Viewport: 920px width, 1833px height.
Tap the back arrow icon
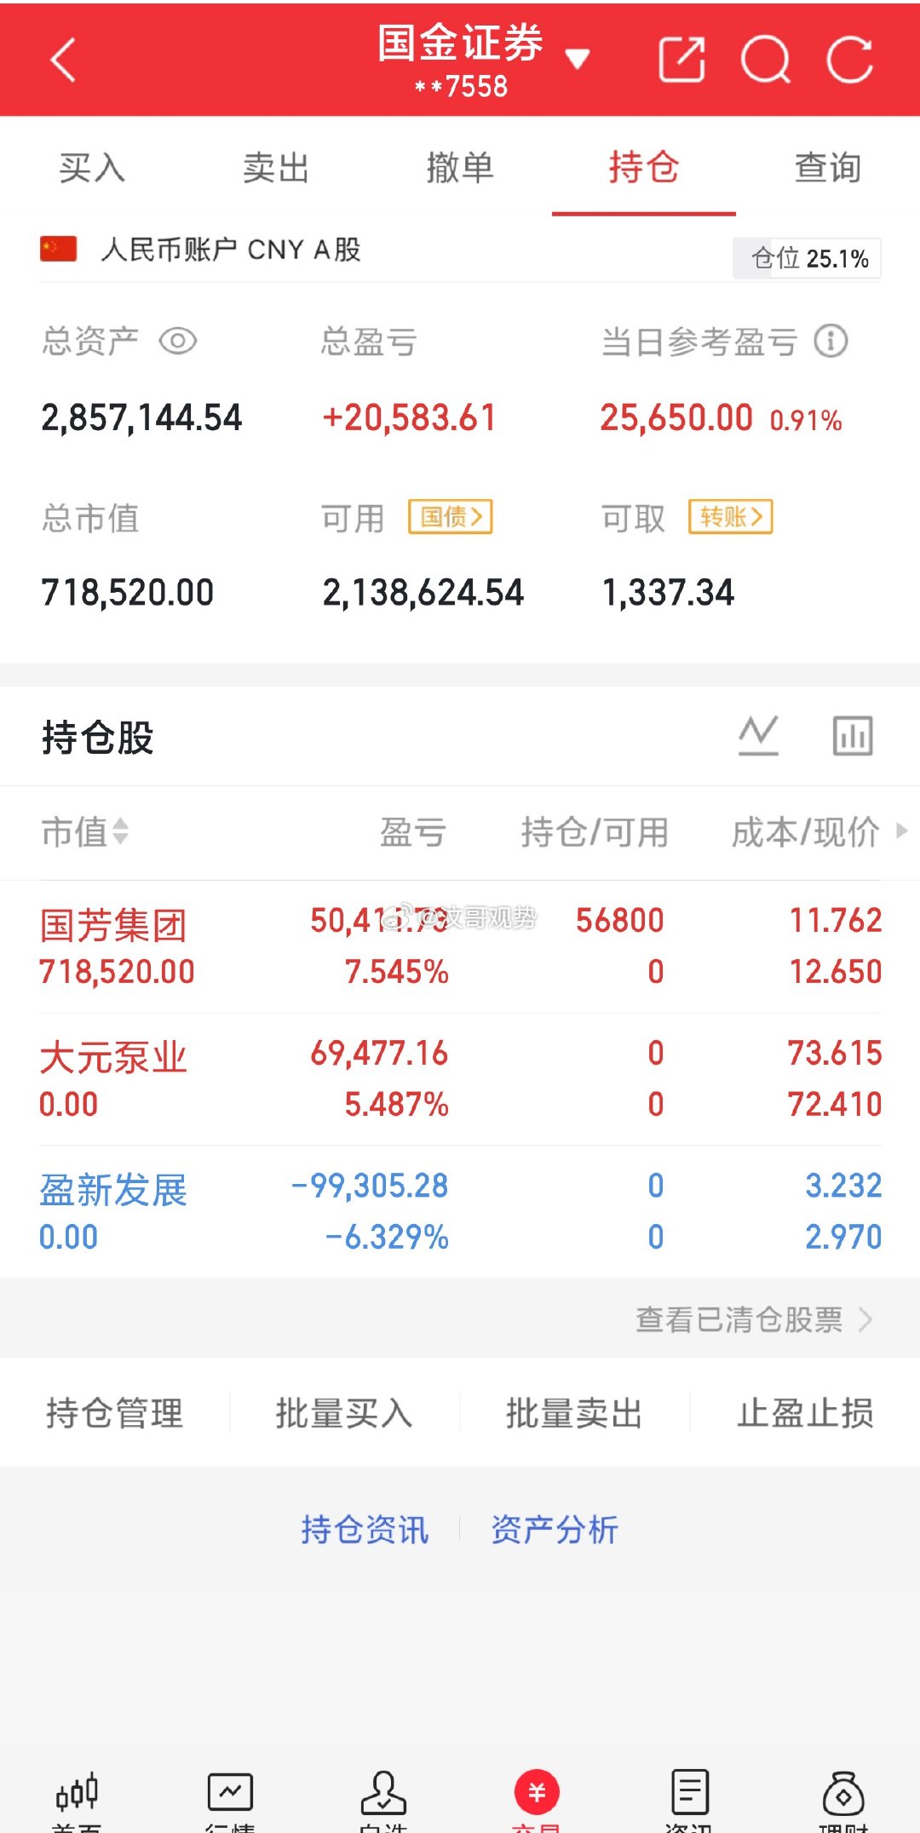coord(64,60)
